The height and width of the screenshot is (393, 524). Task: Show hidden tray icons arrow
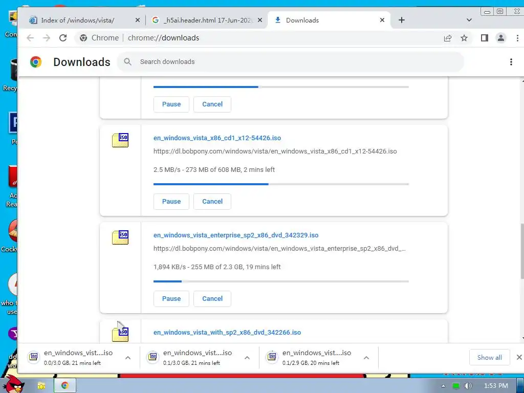[443, 386]
